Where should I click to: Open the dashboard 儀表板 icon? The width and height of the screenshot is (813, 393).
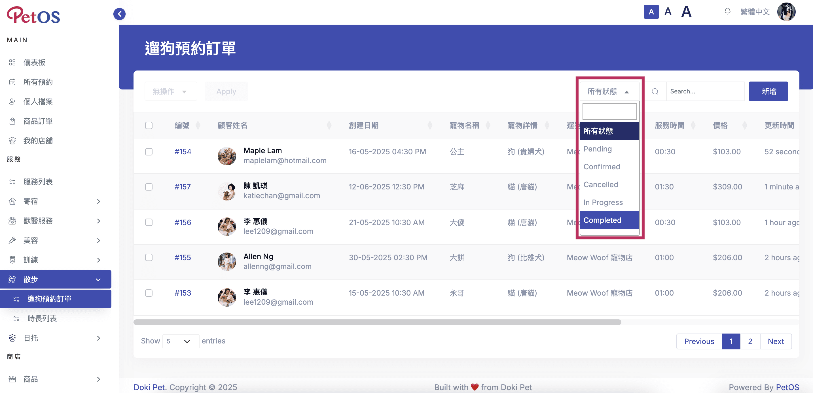point(12,62)
